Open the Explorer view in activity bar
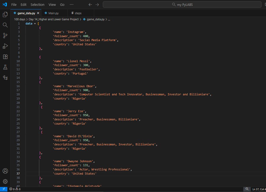 click(x=5, y=14)
